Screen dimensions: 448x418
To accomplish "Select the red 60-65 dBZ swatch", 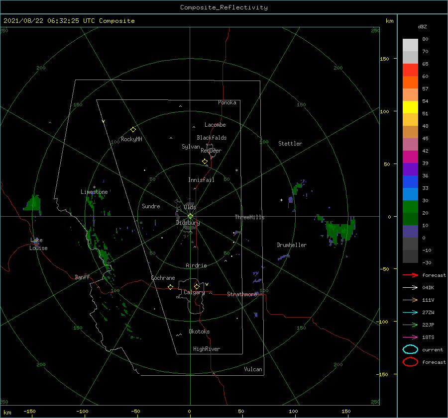I will 410,70.
